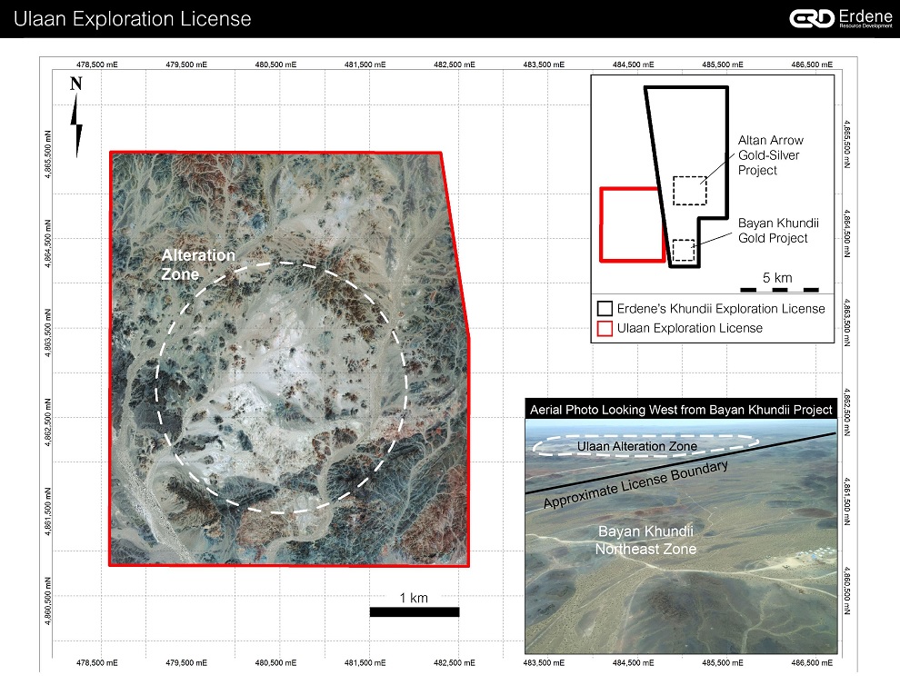Click the '4,861,500 mN' right axis label
Image resolution: width=900 pixels, height=695 pixels.
coord(846,501)
